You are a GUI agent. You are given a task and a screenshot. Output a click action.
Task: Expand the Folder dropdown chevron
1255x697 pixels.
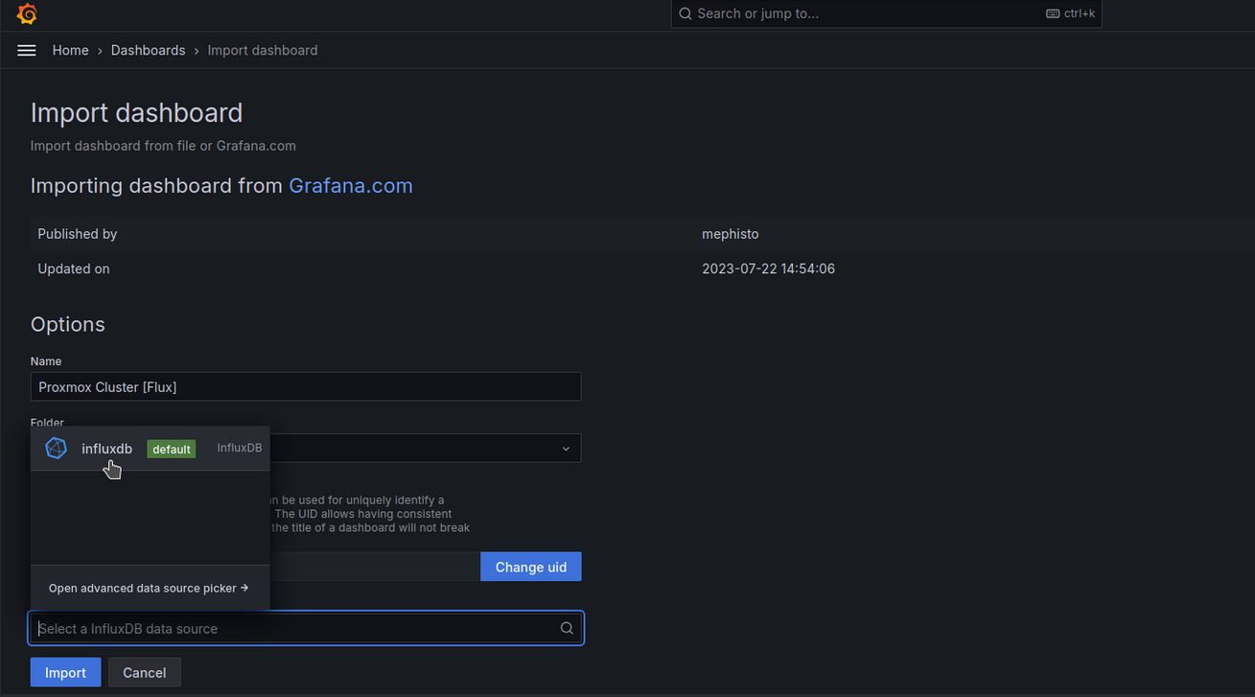coord(566,449)
